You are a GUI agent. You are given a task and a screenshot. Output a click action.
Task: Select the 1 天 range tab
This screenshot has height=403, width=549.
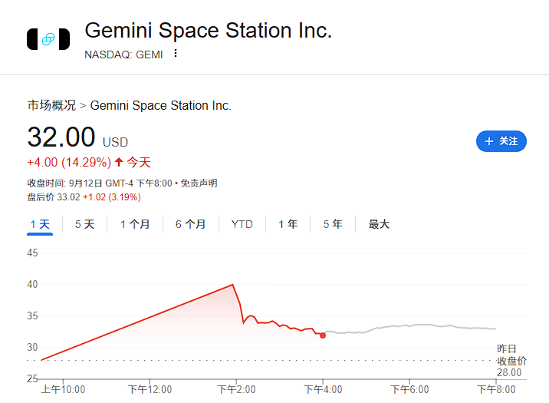point(40,224)
